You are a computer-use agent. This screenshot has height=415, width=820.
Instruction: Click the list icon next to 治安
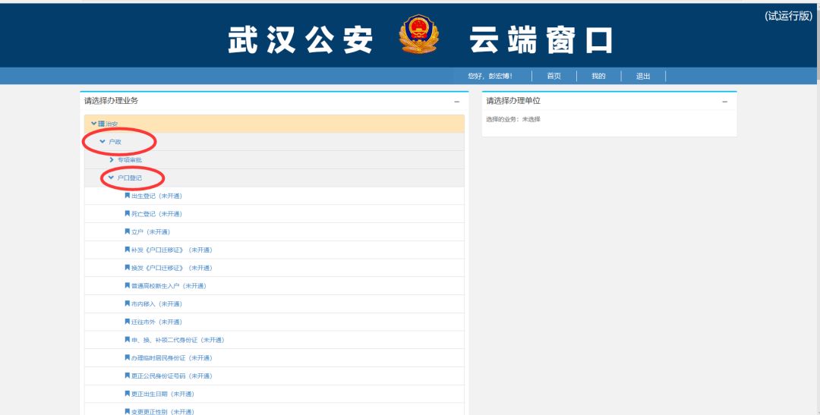[x=102, y=124]
